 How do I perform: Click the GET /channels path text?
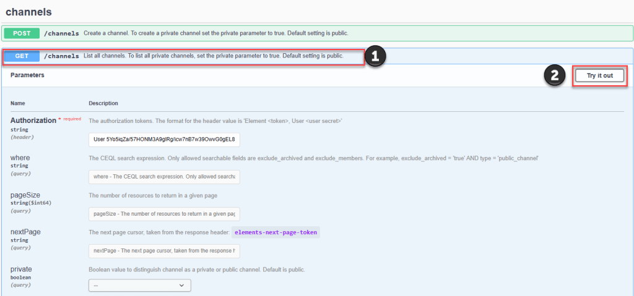click(61, 56)
